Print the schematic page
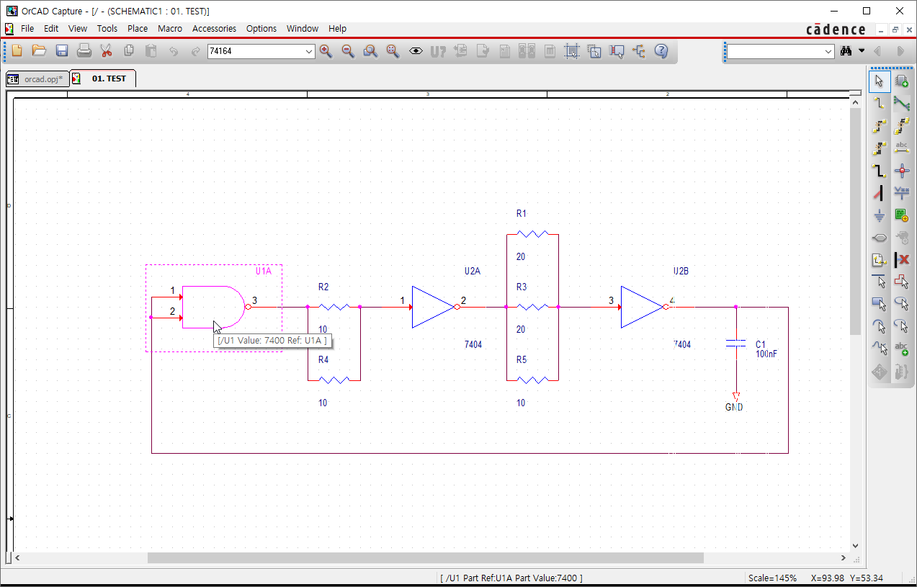 tap(84, 51)
